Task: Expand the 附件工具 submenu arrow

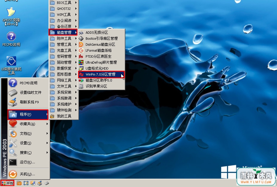Action: 76,39
